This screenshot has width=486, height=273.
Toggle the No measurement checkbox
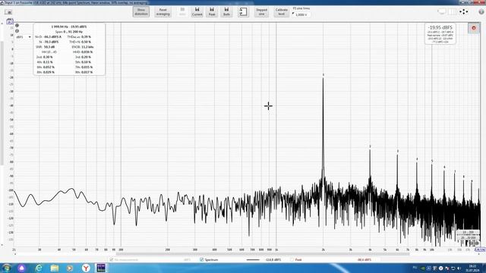pos(112,259)
